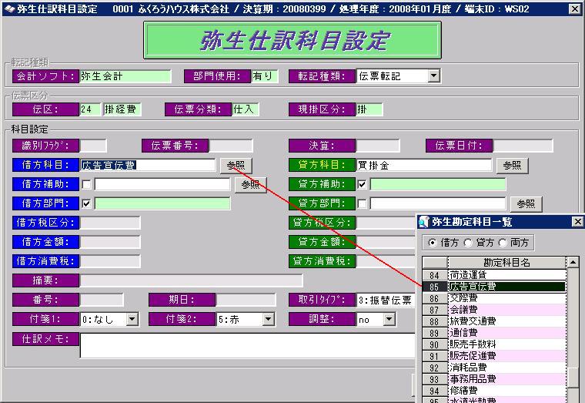585x403 pixels.
Task: Click the 伝区 code field showing 24
Action: coord(90,109)
